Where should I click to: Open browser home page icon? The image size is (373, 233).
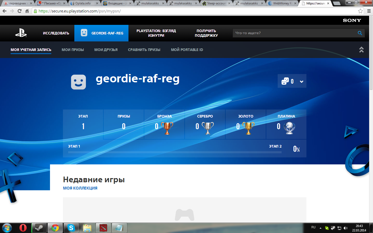[x=27, y=11]
